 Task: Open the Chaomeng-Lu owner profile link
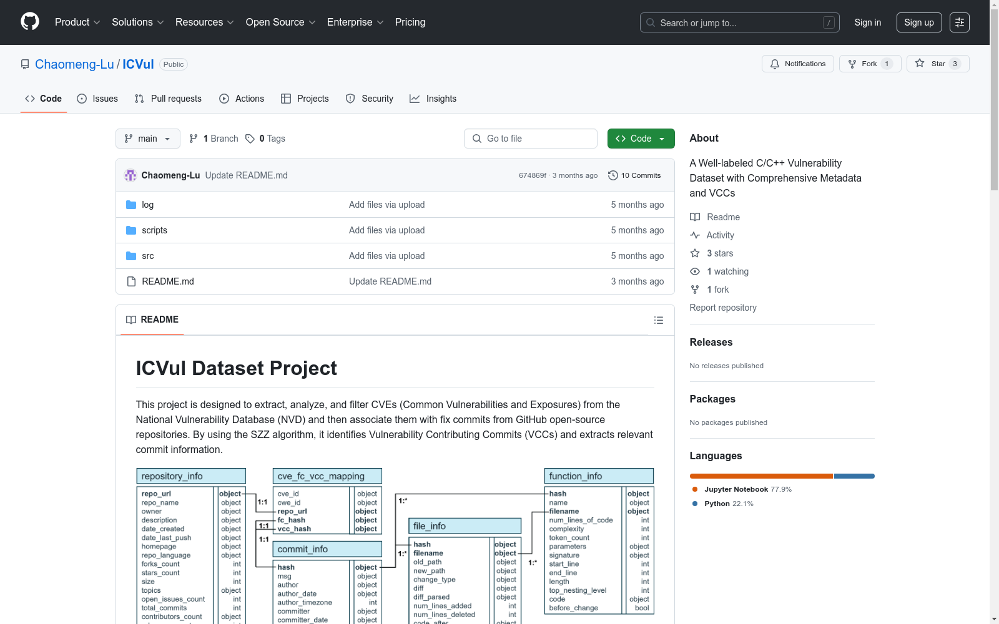click(x=74, y=64)
